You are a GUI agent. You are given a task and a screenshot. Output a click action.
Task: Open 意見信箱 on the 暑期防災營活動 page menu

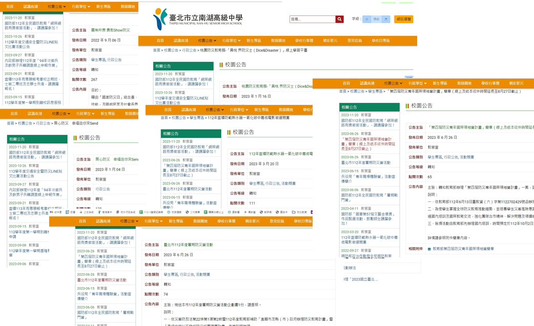point(277,221)
